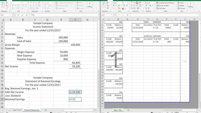
Task: Expand Conditional Formatting menu in Step 3 Post window
Action: [166, 3]
